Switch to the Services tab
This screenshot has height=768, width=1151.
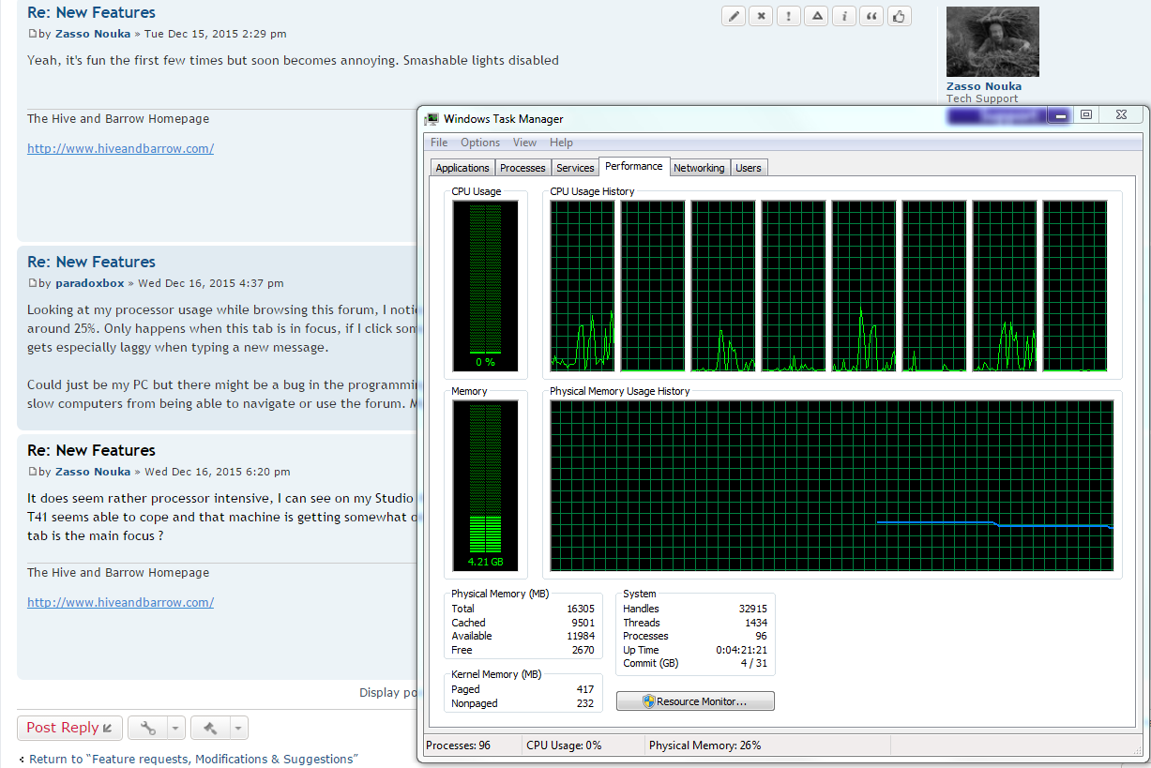click(x=575, y=168)
